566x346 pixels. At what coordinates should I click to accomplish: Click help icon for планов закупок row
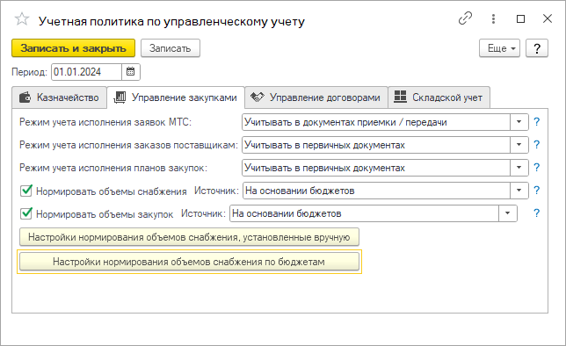pyautogui.click(x=537, y=168)
